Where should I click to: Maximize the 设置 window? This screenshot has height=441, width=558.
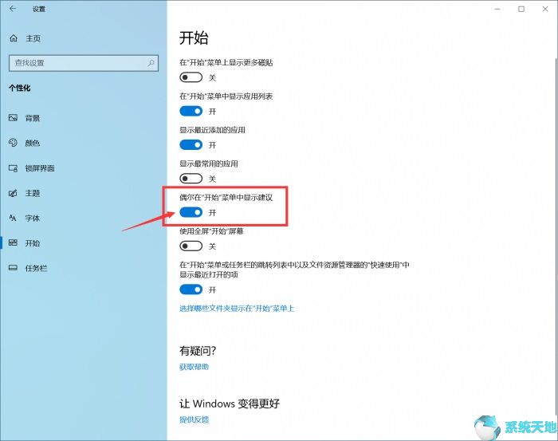521,9
